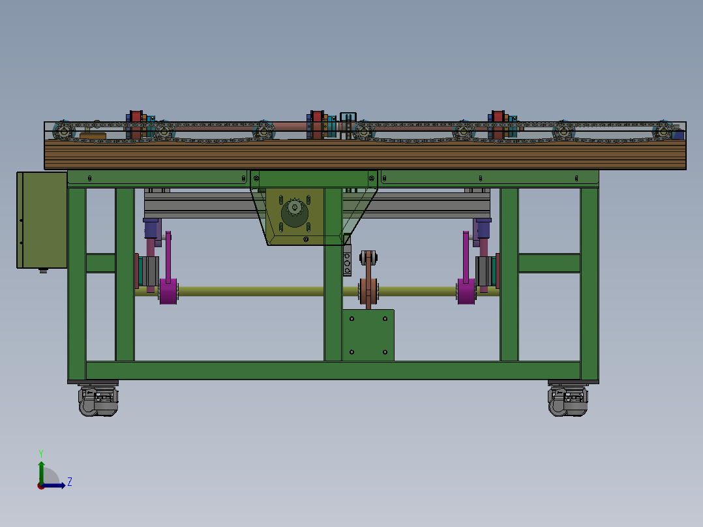703x527 pixels.
Task: Select the green plate with four bolt holes
Action: coord(368,335)
